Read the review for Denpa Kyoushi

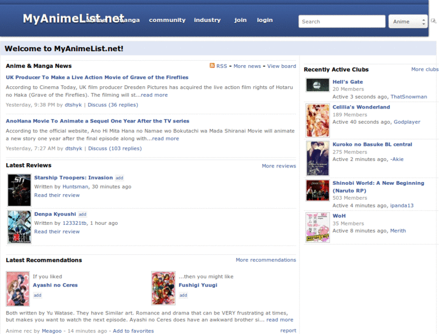pos(57,232)
